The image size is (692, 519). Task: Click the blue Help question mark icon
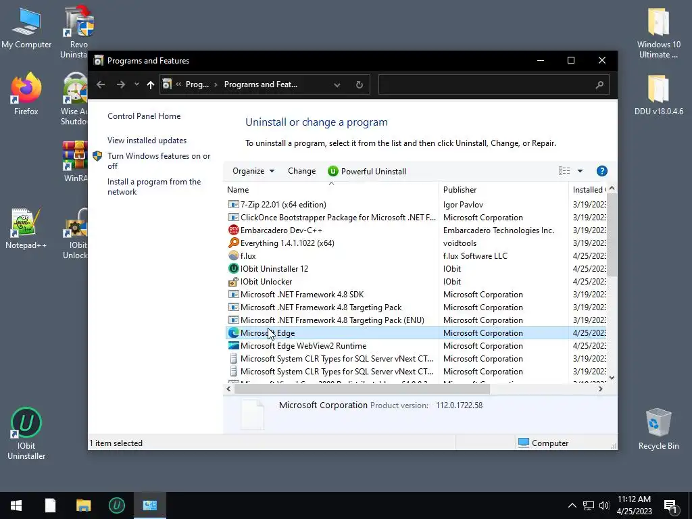601,171
